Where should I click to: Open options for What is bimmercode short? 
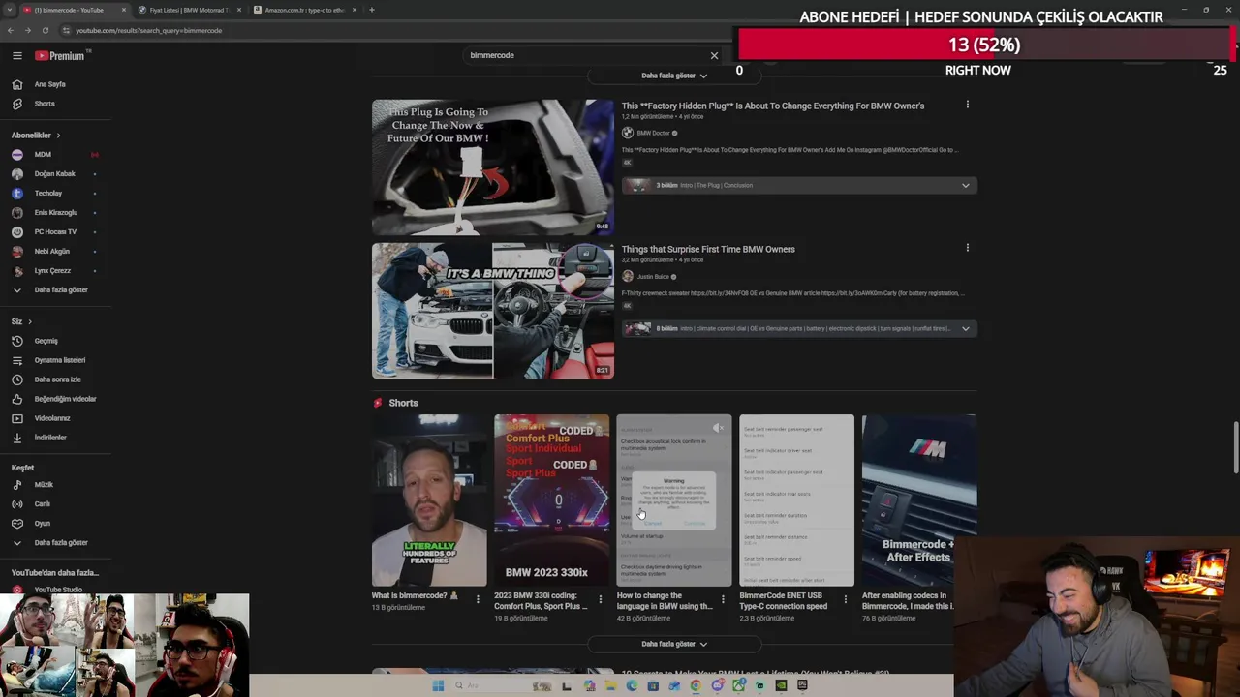[x=478, y=600]
